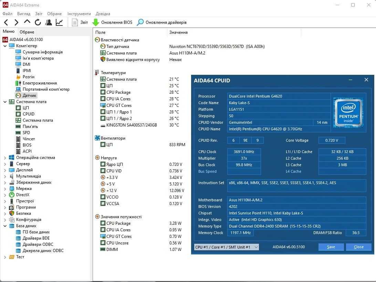Viewport: 376px width, 282px height.
Task: Select the KINGSTON SA400S37/240GB temperature row
Action: click(x=139, y=125)
